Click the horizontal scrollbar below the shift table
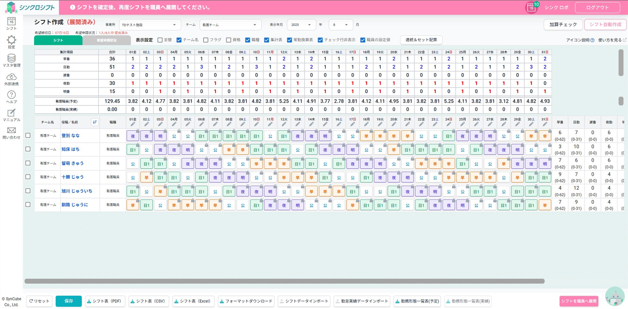Screen dimensions: 628x309 pos(284,281)
